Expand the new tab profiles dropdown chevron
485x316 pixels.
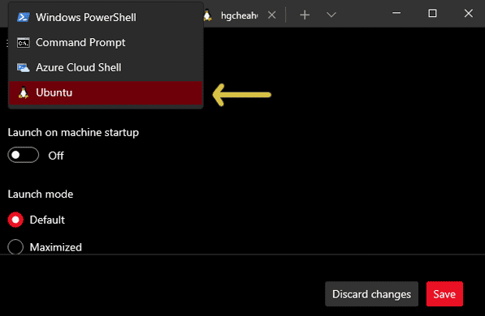coord(331,15)
